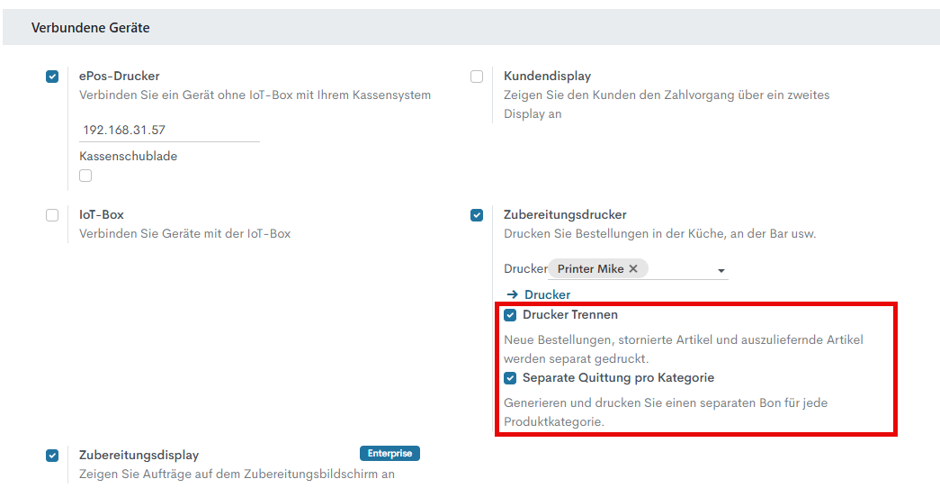Click the Verbundene Geräte section header
This screenshot has height=497, width=940.
pos(91,28)
